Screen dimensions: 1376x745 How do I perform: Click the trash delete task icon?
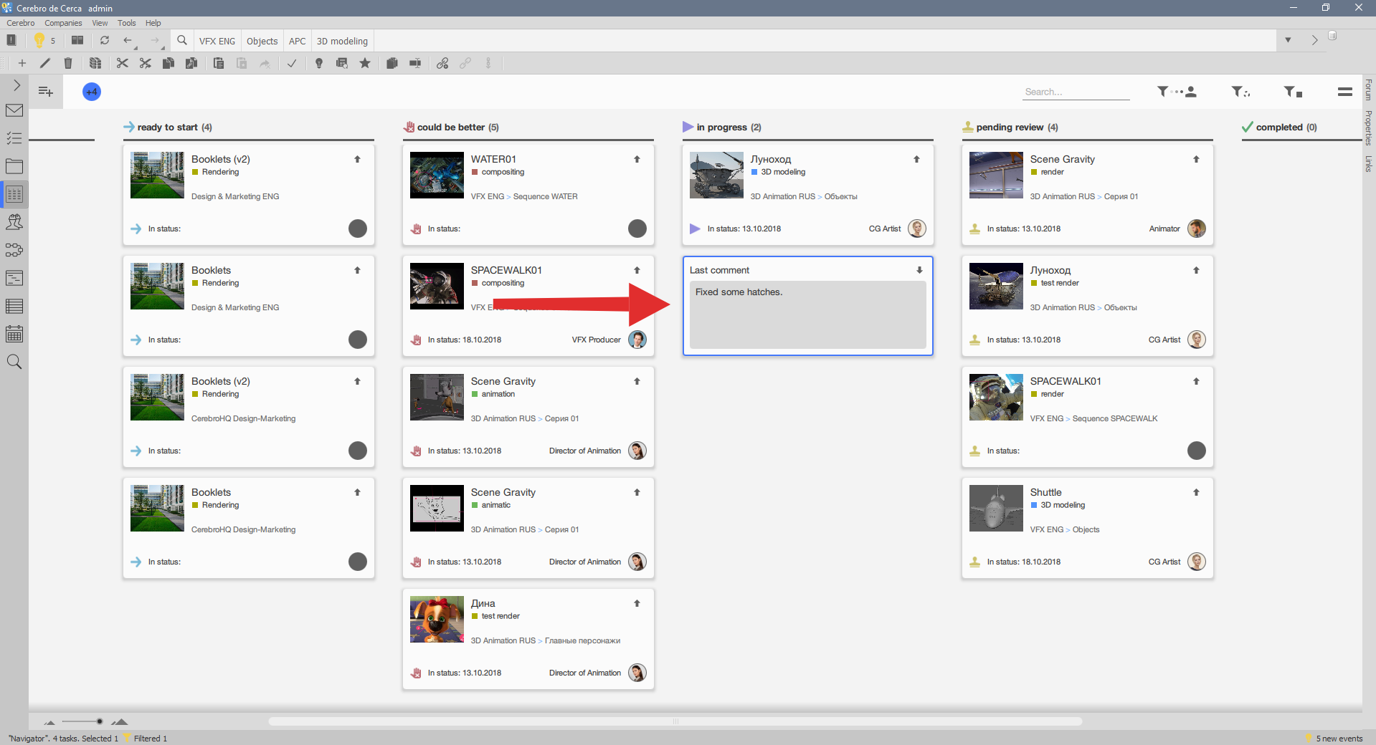(x=68, y=63)
